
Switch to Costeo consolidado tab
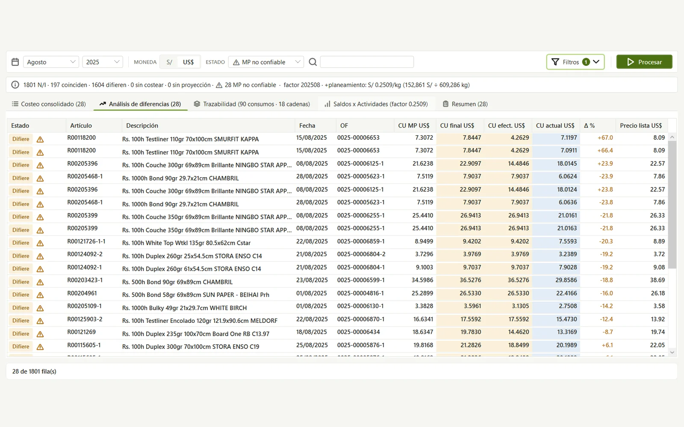pos(49,104)
